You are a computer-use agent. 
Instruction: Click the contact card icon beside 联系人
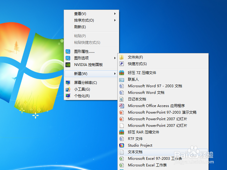(122, 79)
